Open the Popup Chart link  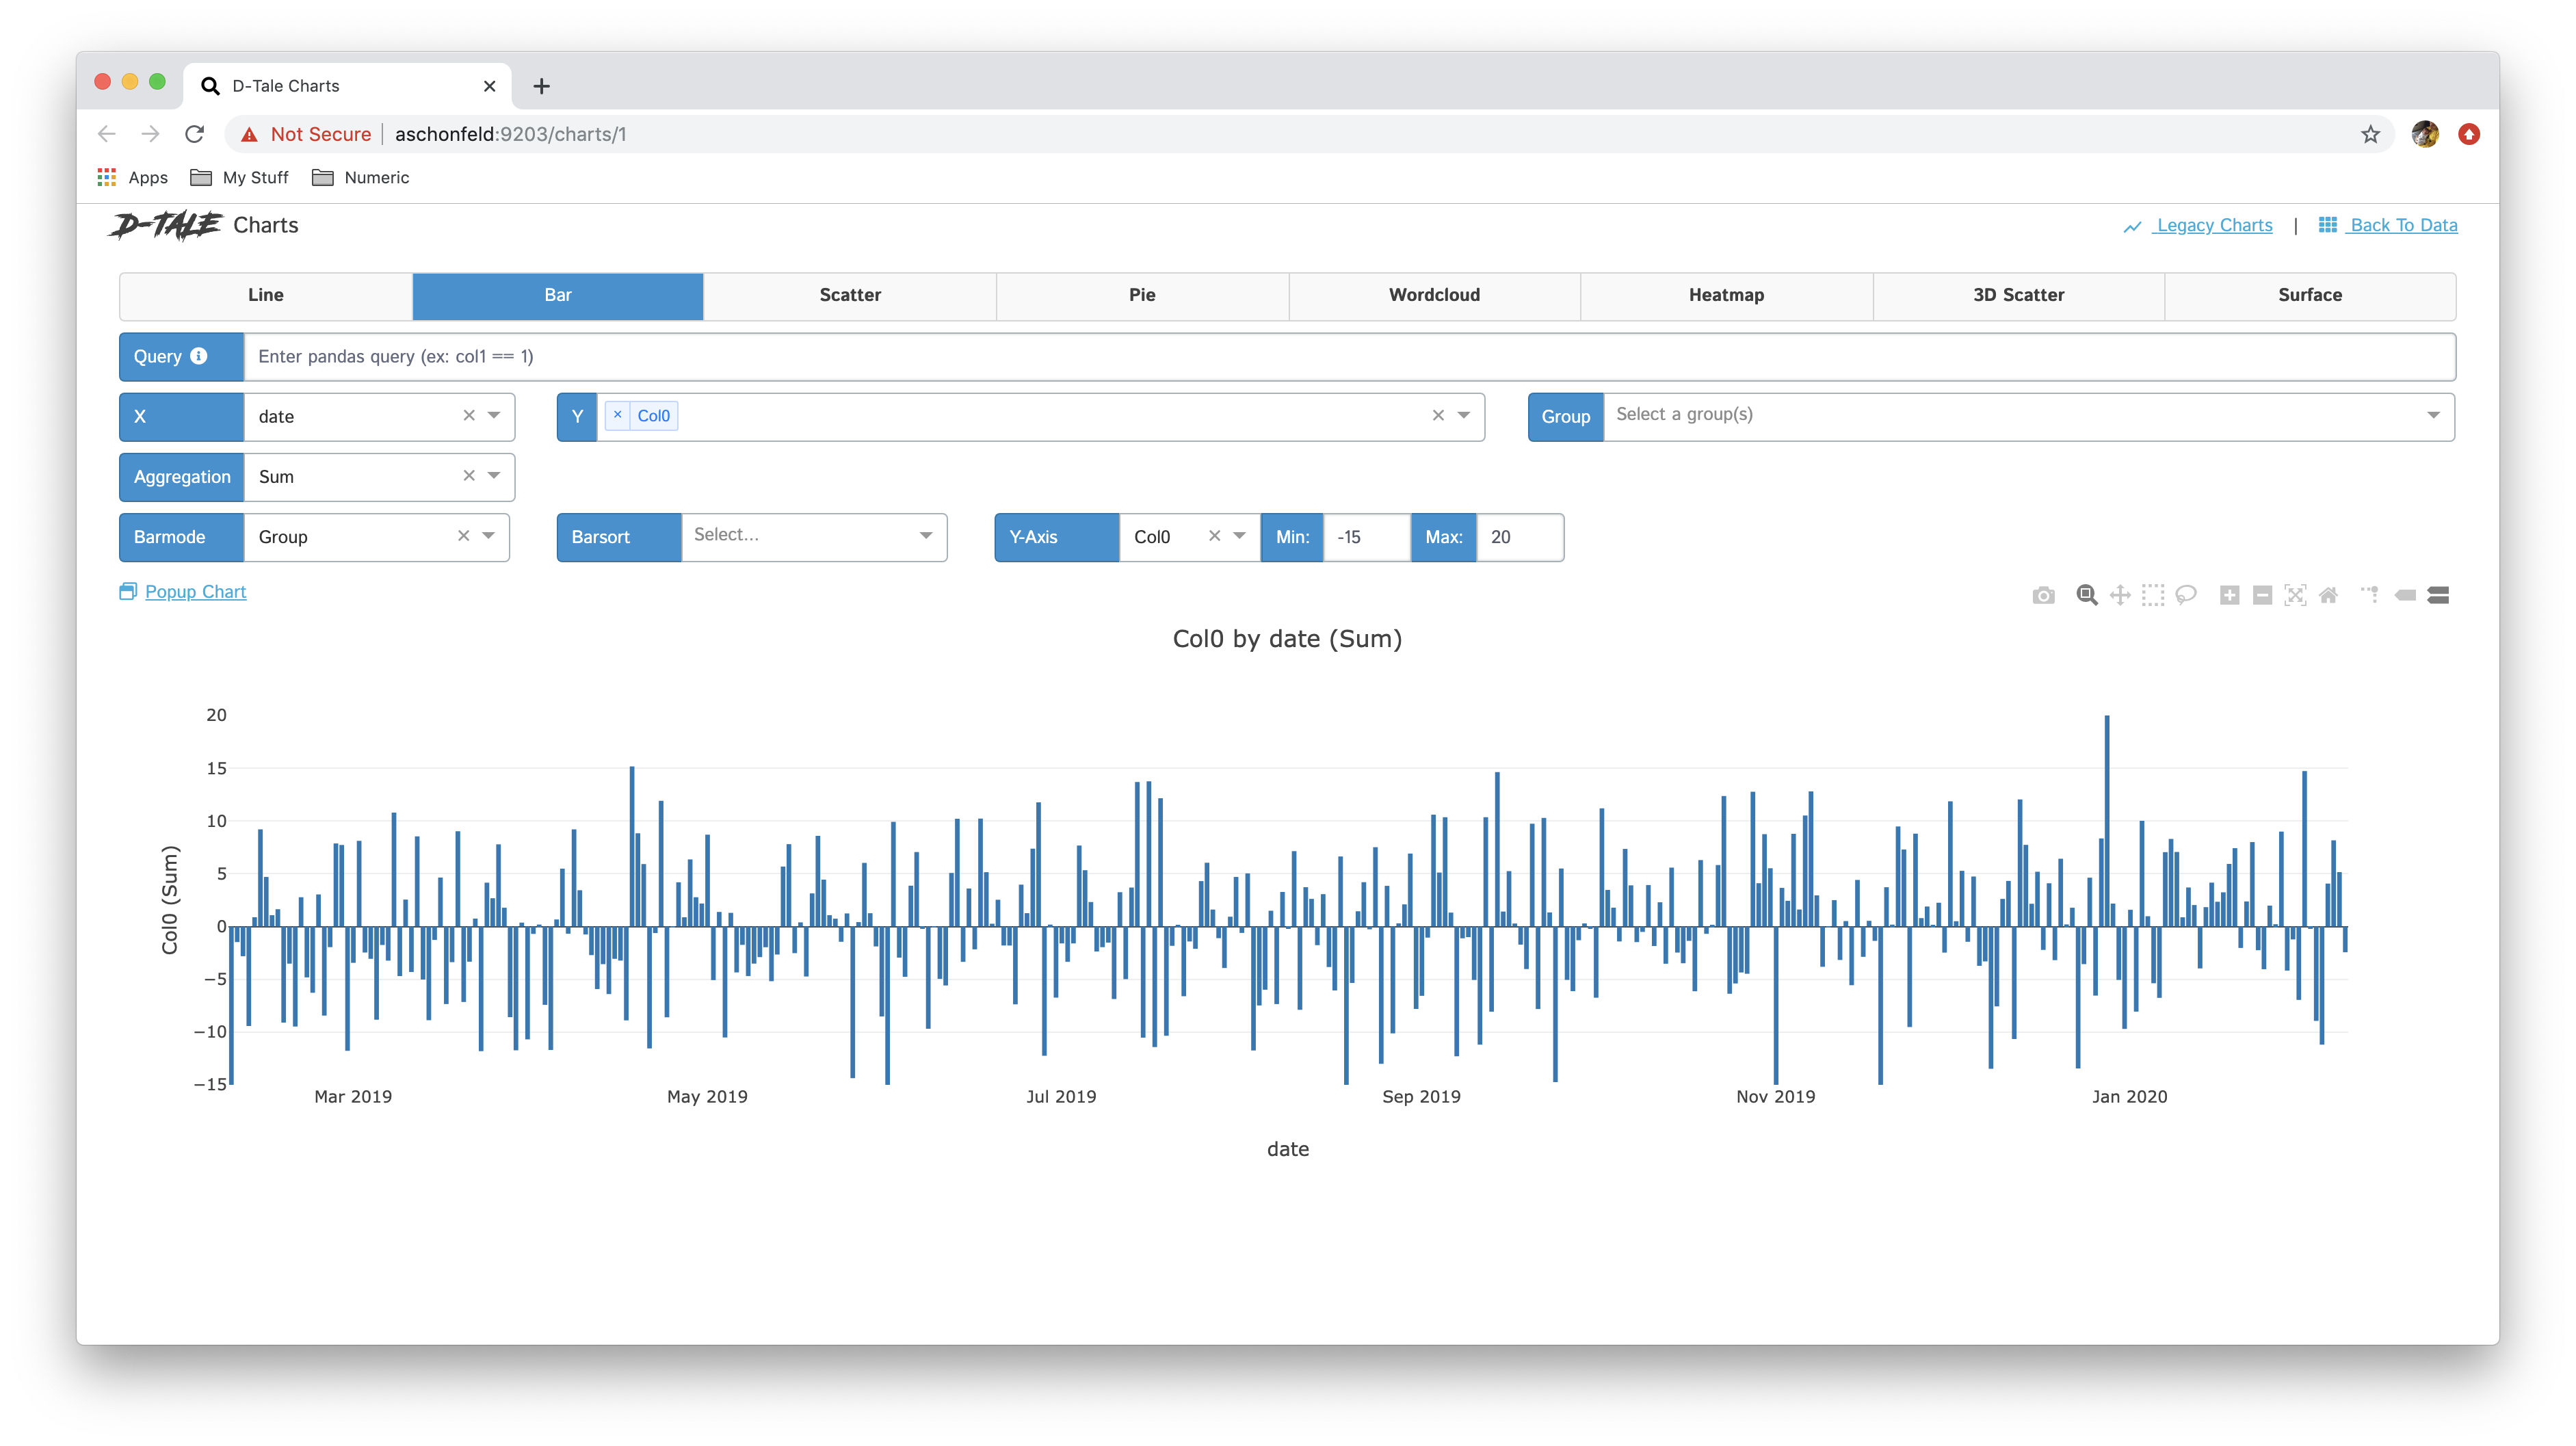click(x=195, y=592)
